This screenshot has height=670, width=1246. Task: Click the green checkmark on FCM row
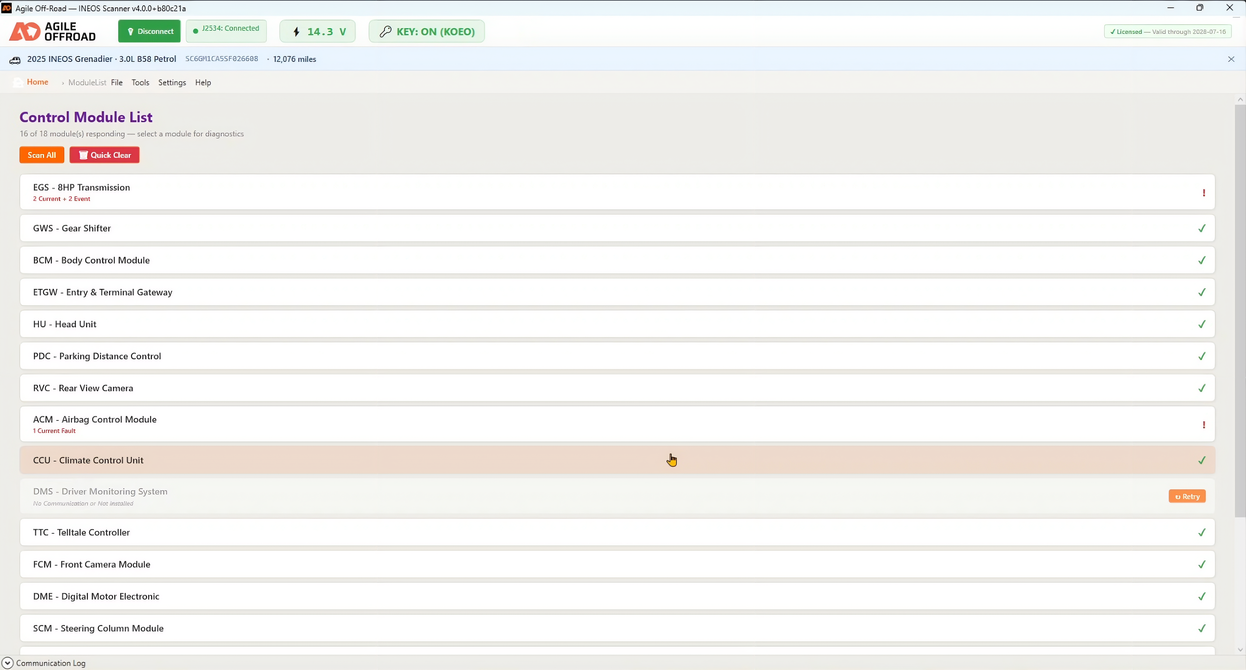(1202, 564)
